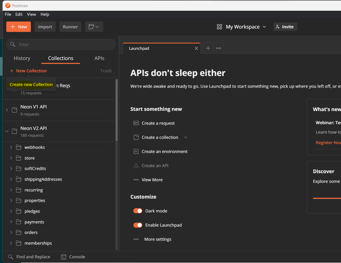Click the pledges folder icon

[19, 211]
